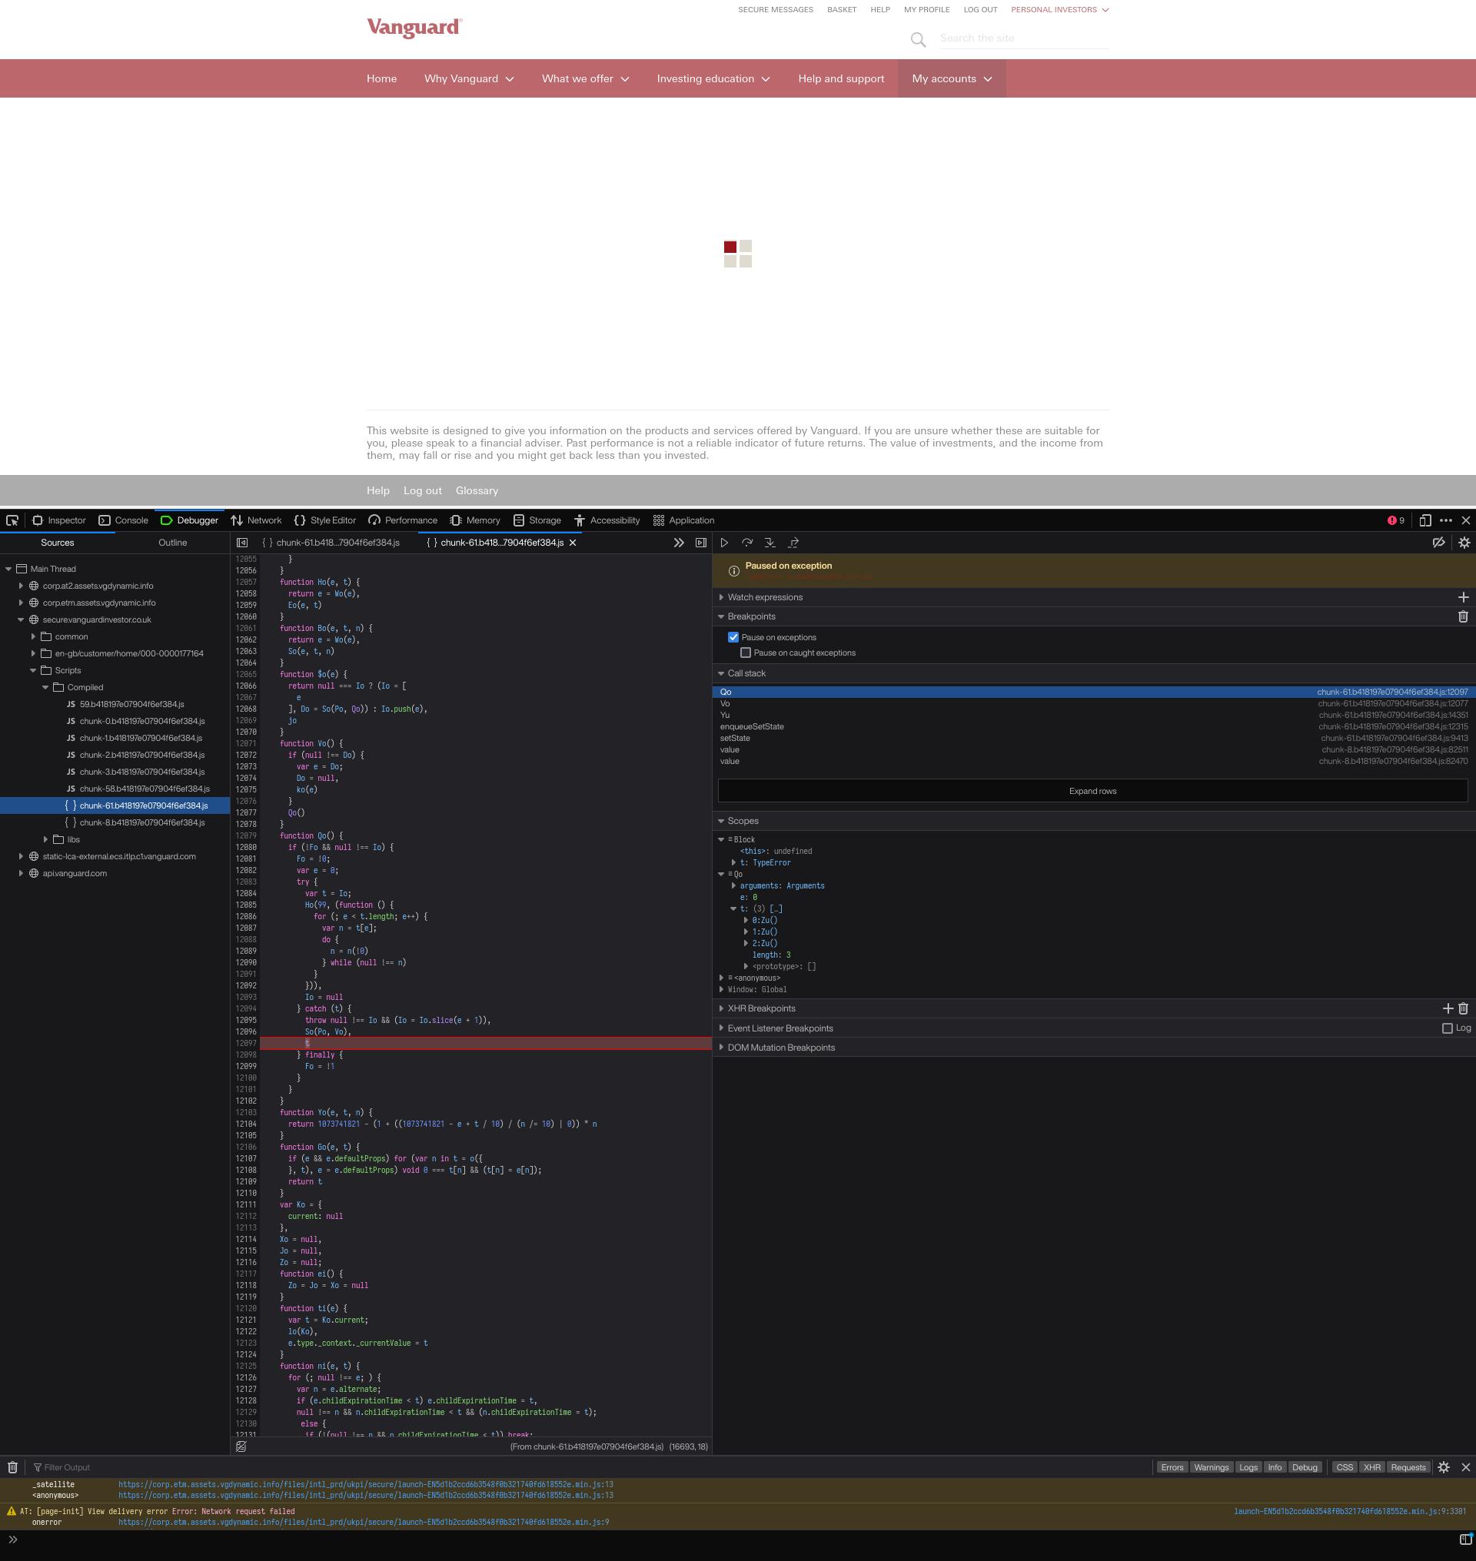The image size is (1476, 1561).
Task: Click the Glossary link in the footer
Action: [x=477, y=490]
